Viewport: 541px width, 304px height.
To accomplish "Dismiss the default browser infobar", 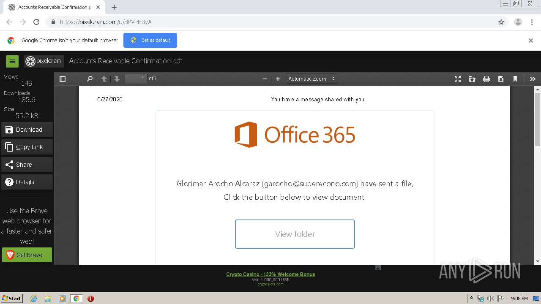I will pos(531,41).
